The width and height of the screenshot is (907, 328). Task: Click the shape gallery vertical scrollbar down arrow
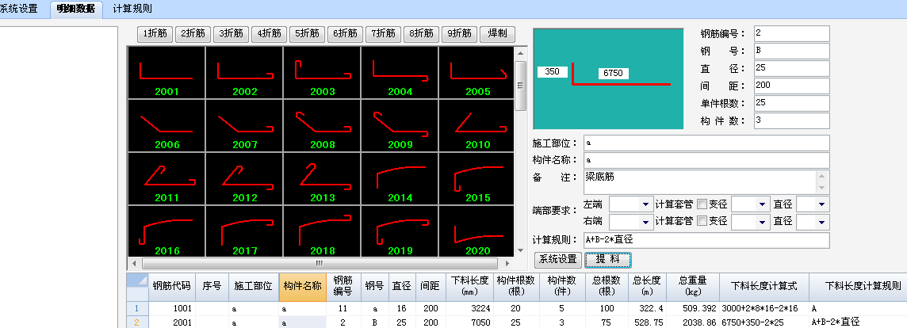[521, 252]
